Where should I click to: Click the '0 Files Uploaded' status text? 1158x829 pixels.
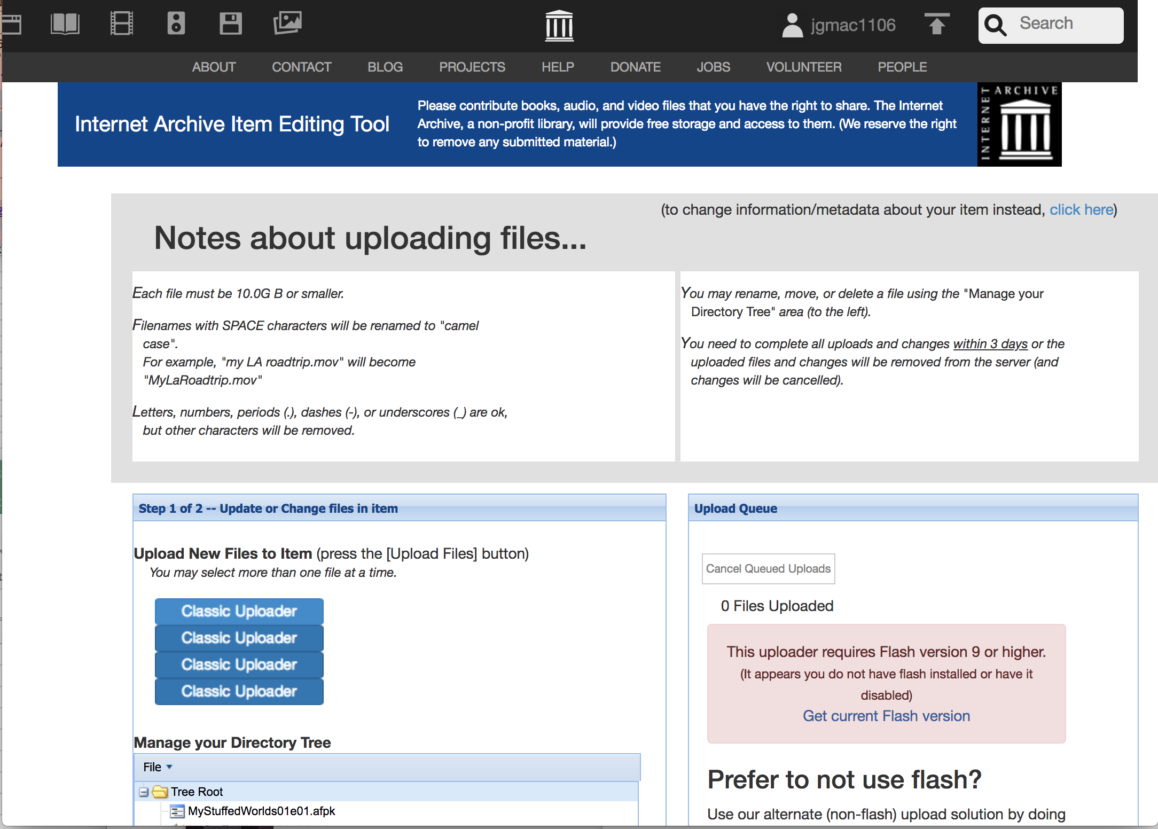click(777, 606)
